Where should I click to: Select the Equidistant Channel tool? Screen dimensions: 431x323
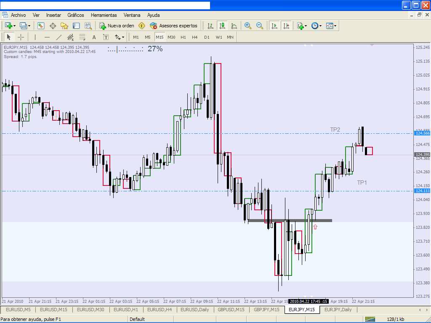pyautogui.click(x=71, y=37)
